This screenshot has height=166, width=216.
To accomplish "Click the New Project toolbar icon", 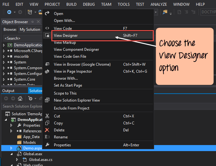I will pos(30,12).
